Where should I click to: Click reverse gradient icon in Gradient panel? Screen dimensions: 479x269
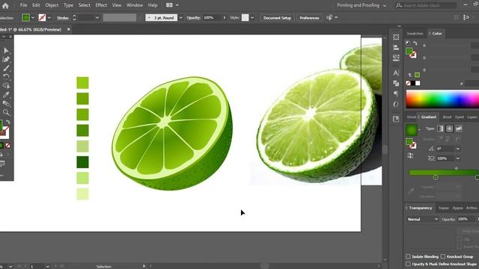tap(410, 155)
